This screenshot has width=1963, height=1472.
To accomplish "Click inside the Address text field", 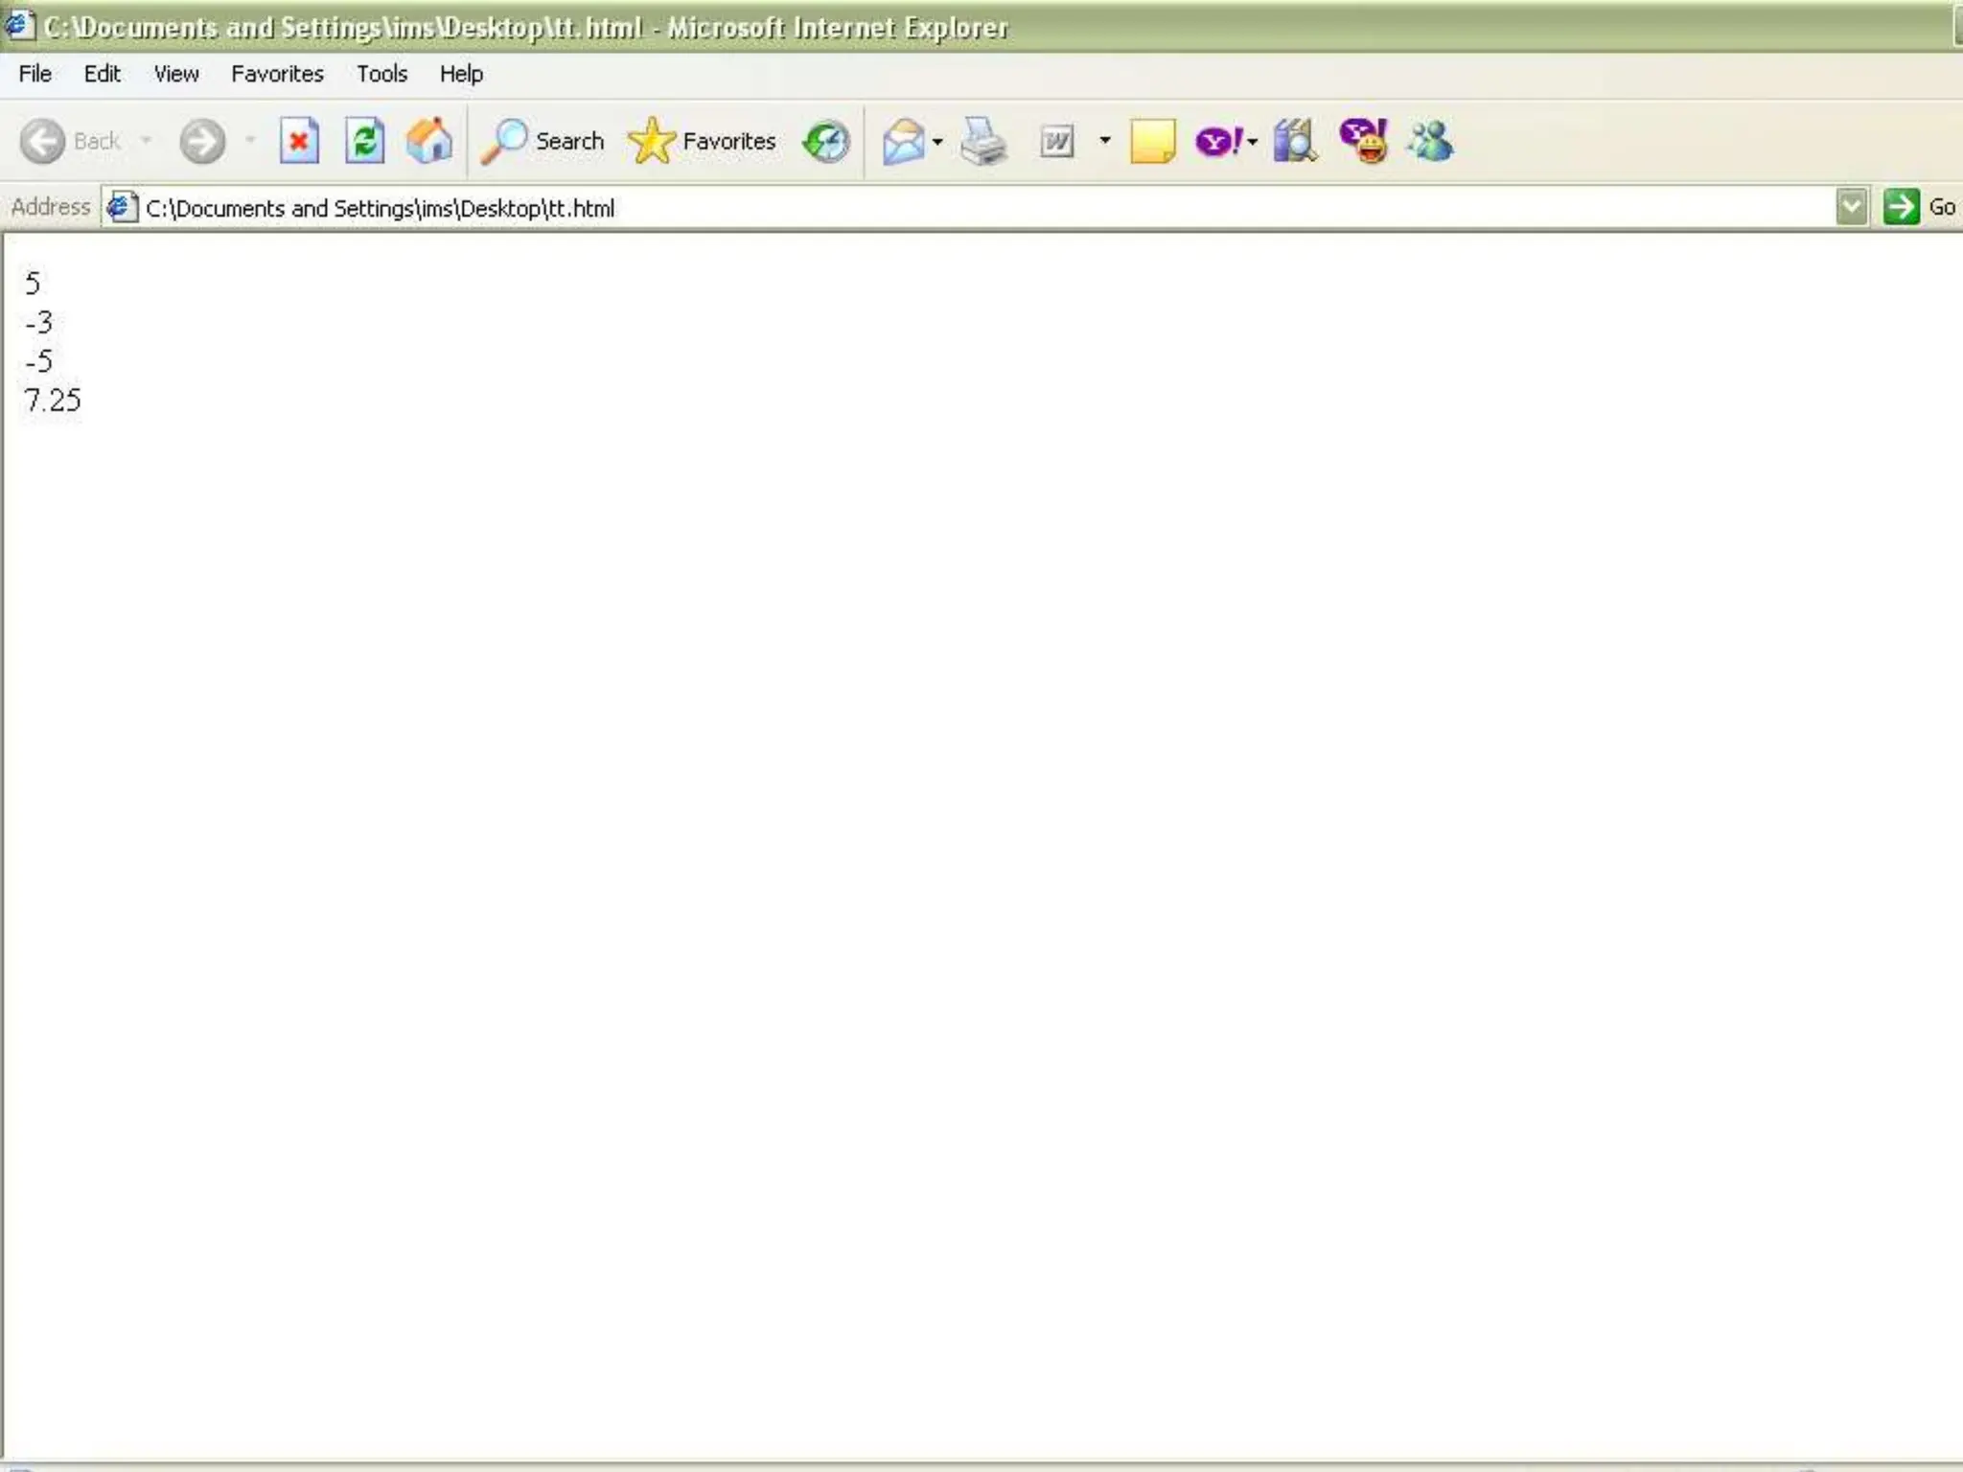I will coord(958,208).
